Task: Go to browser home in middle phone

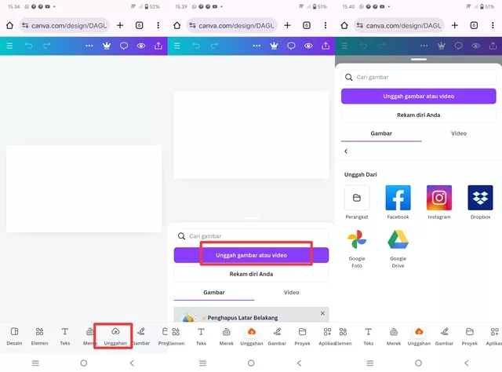Action: 177,25
